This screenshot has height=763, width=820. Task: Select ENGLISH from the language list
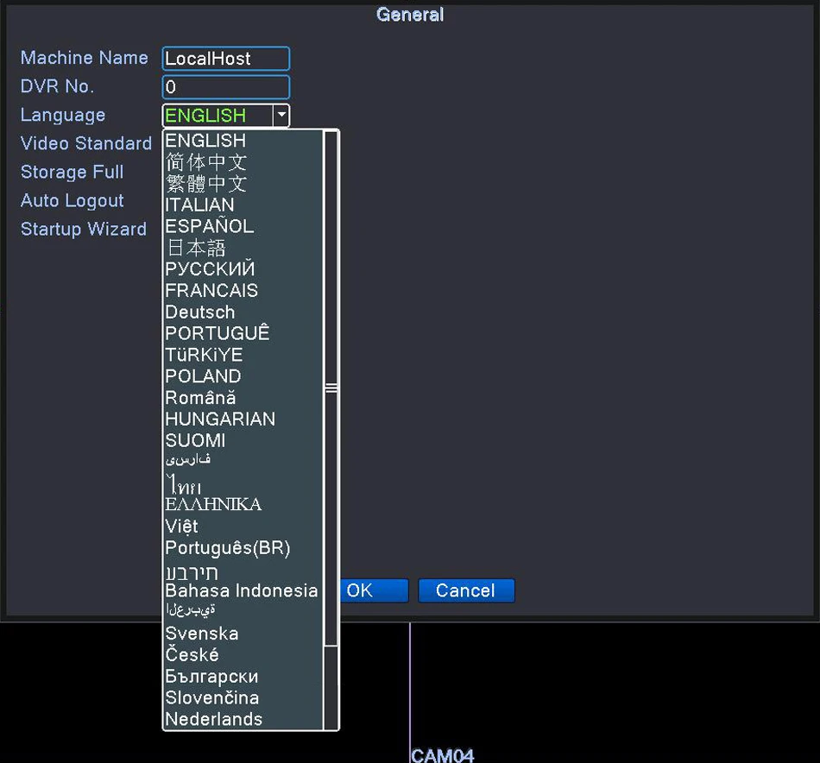coord(243,140)
